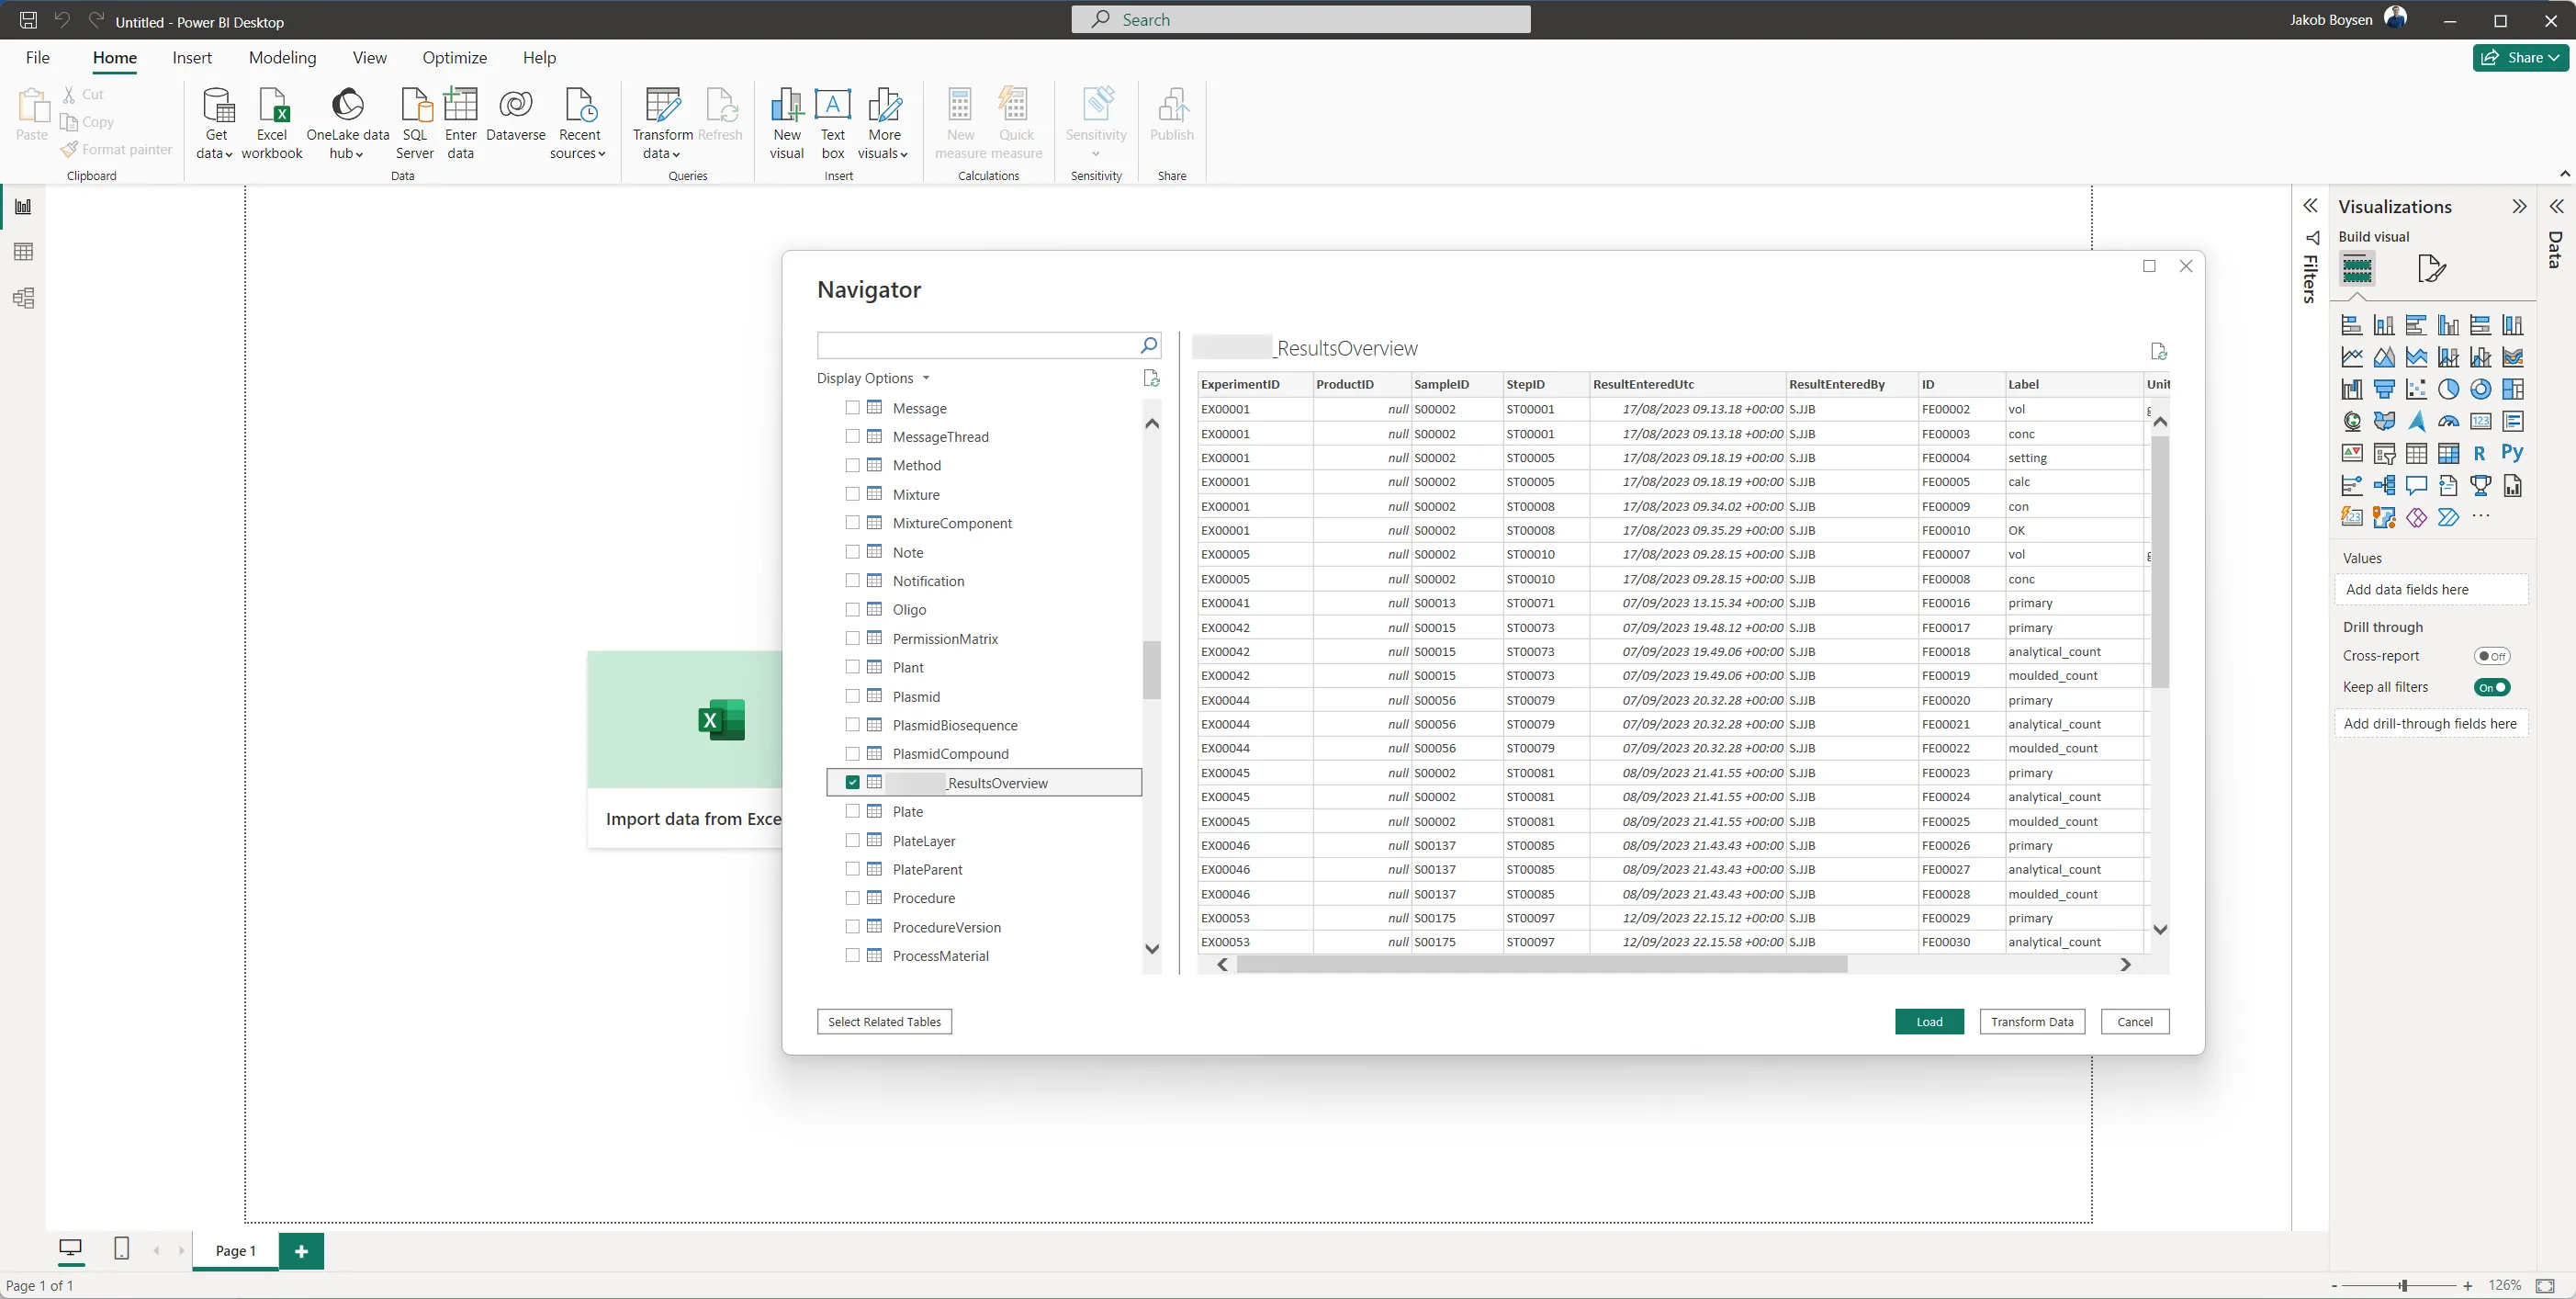The height and width of the screenshot is (1299, 2576).
Task: Select the Python visual icon
Action: click(2513, 453)
